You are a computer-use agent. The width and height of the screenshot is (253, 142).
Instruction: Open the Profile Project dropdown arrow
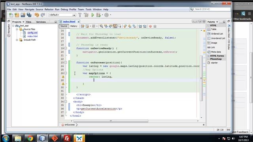coord(111,15)
